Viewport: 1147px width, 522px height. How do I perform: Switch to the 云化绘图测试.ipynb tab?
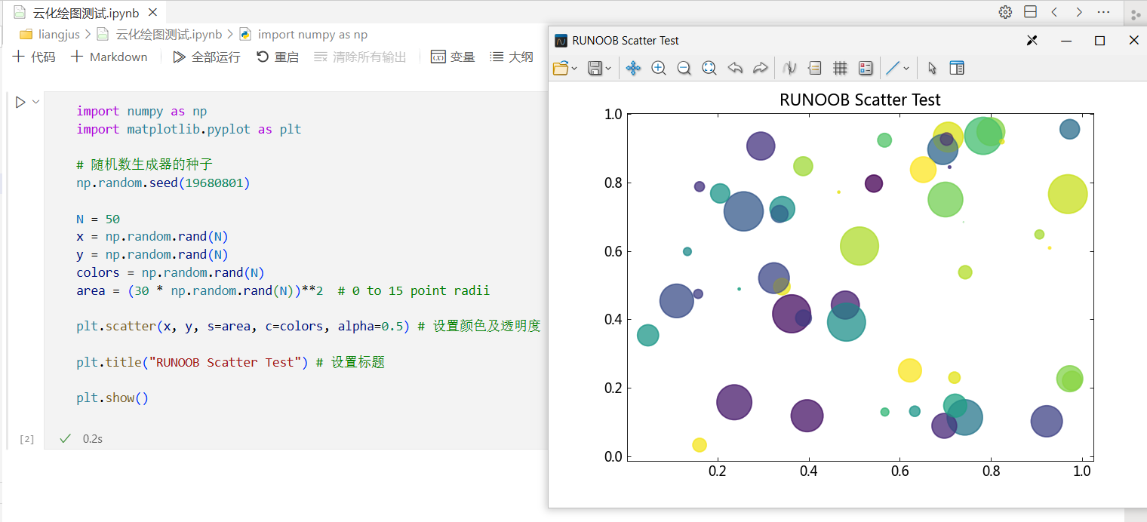pos(85,13)
